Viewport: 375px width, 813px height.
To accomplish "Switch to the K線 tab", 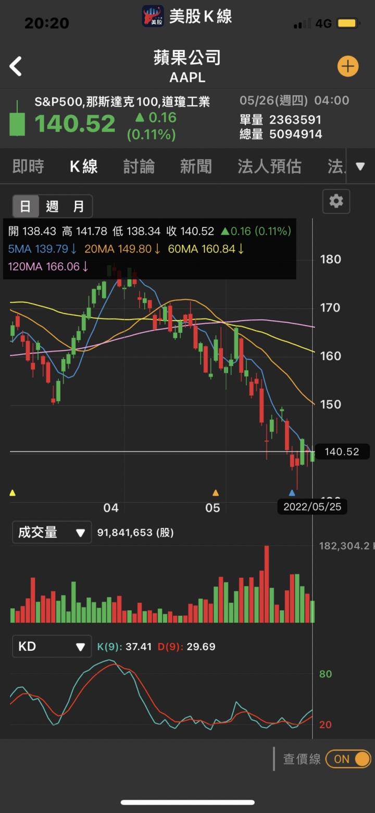I will (x=84, y=166).
